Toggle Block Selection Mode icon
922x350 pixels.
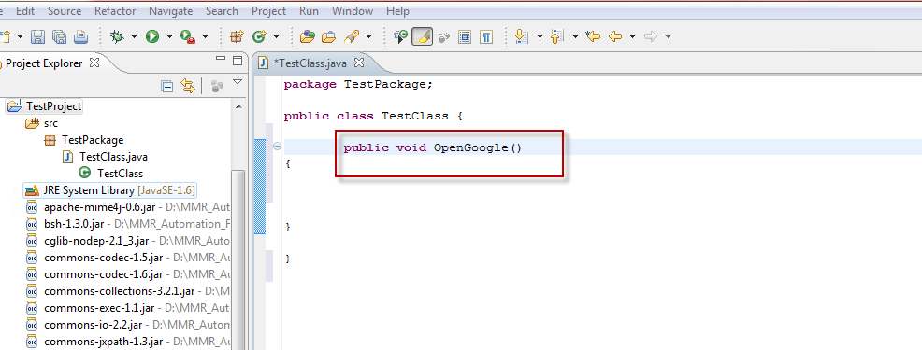(x=465, y=37)
